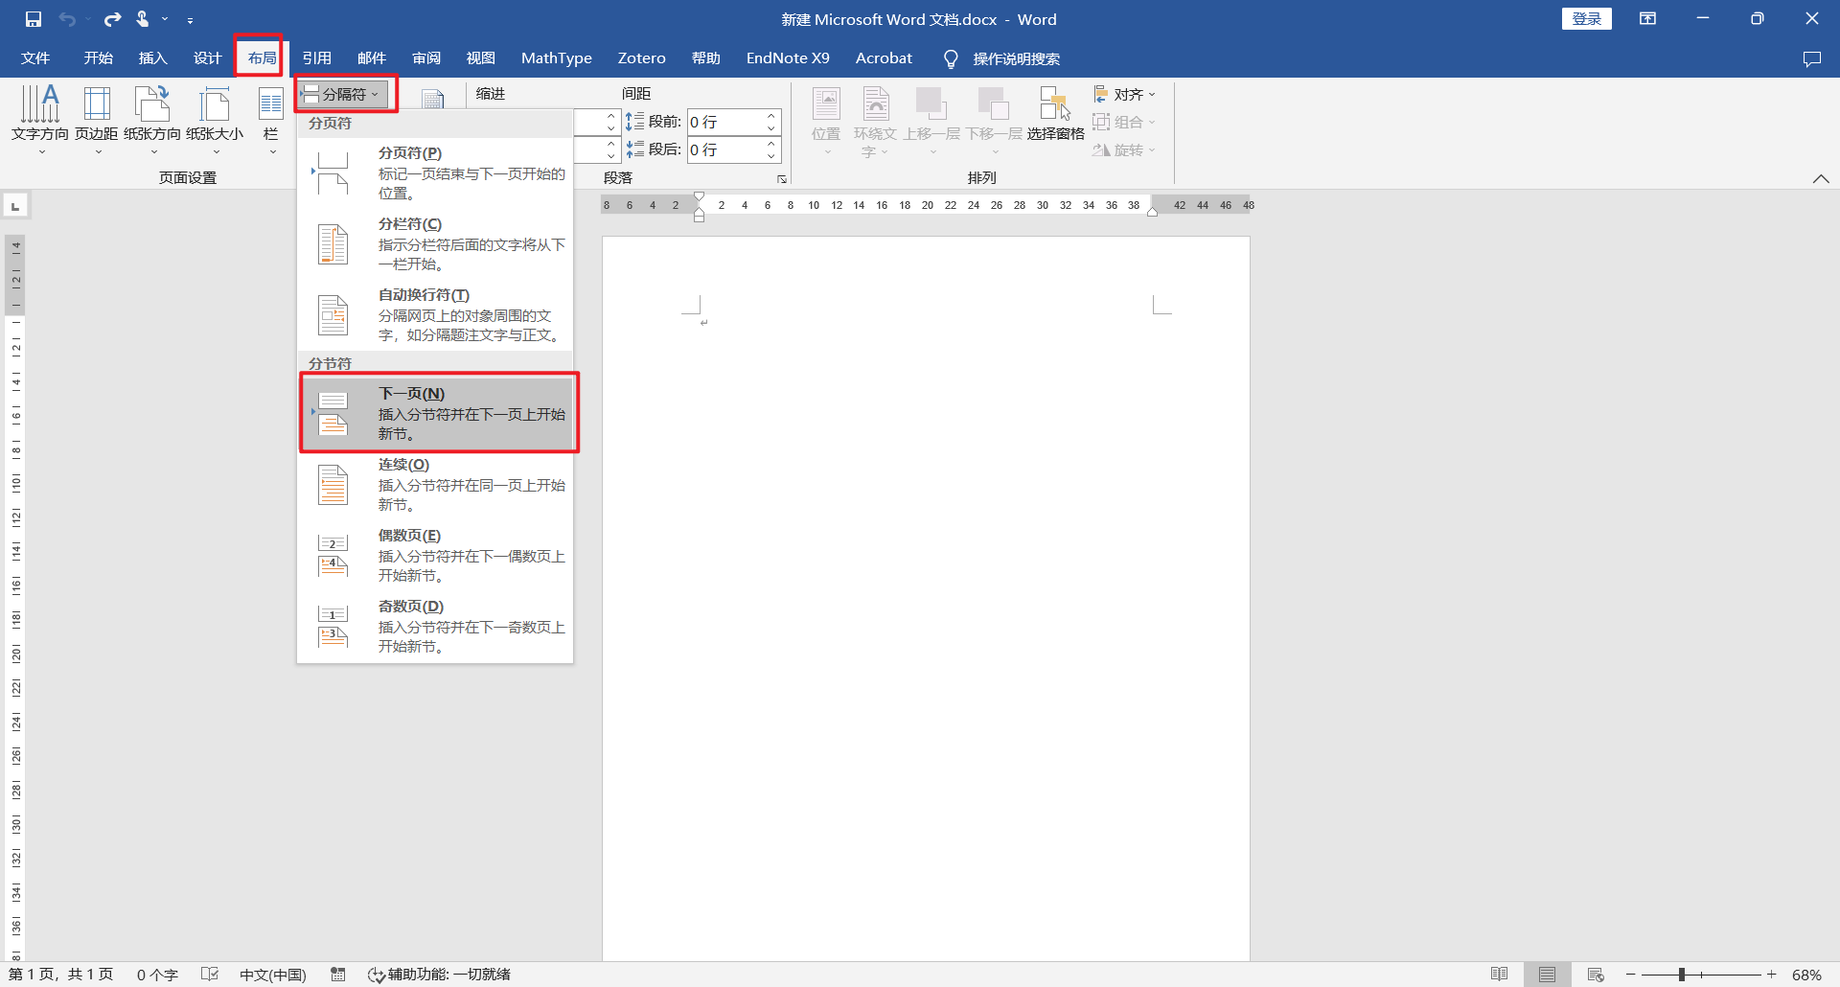1840x987 pixels.
Task: Switch to the References (引用) tab
Action: point(317,58)
